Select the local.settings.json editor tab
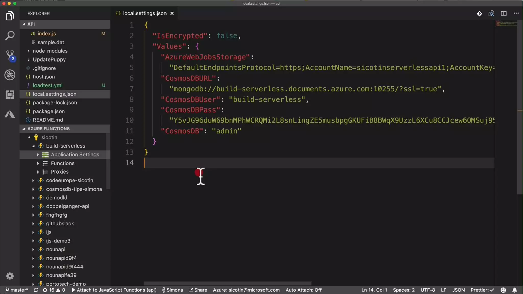Image resolution: width=523 pixels, height=294 pixels. [145, 13]
